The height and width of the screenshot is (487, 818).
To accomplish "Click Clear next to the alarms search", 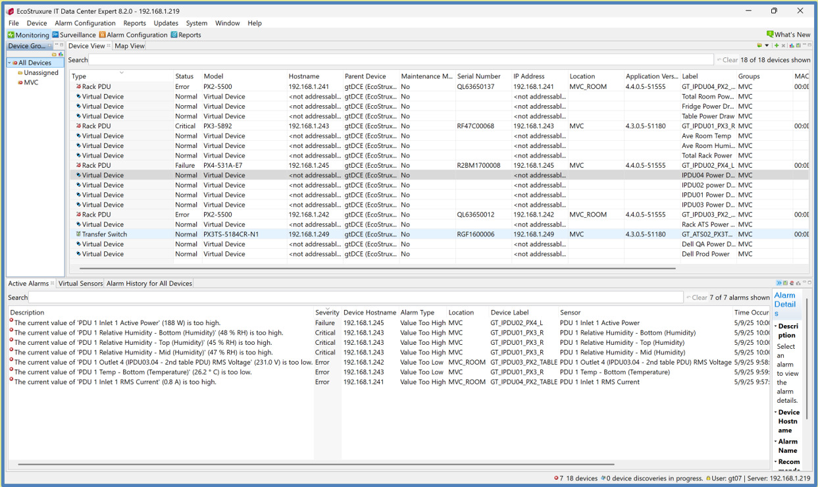I will click(696, 297).
